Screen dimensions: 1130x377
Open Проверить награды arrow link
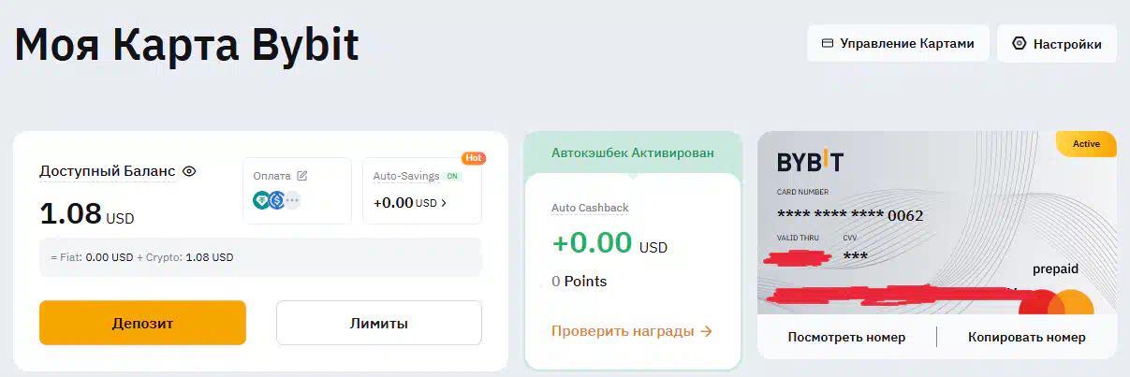point(632,330)
